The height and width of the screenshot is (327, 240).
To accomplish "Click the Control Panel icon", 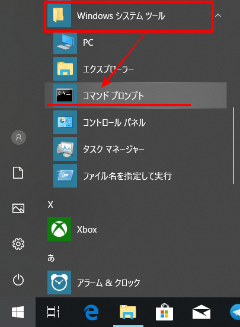I will (65, 122).
